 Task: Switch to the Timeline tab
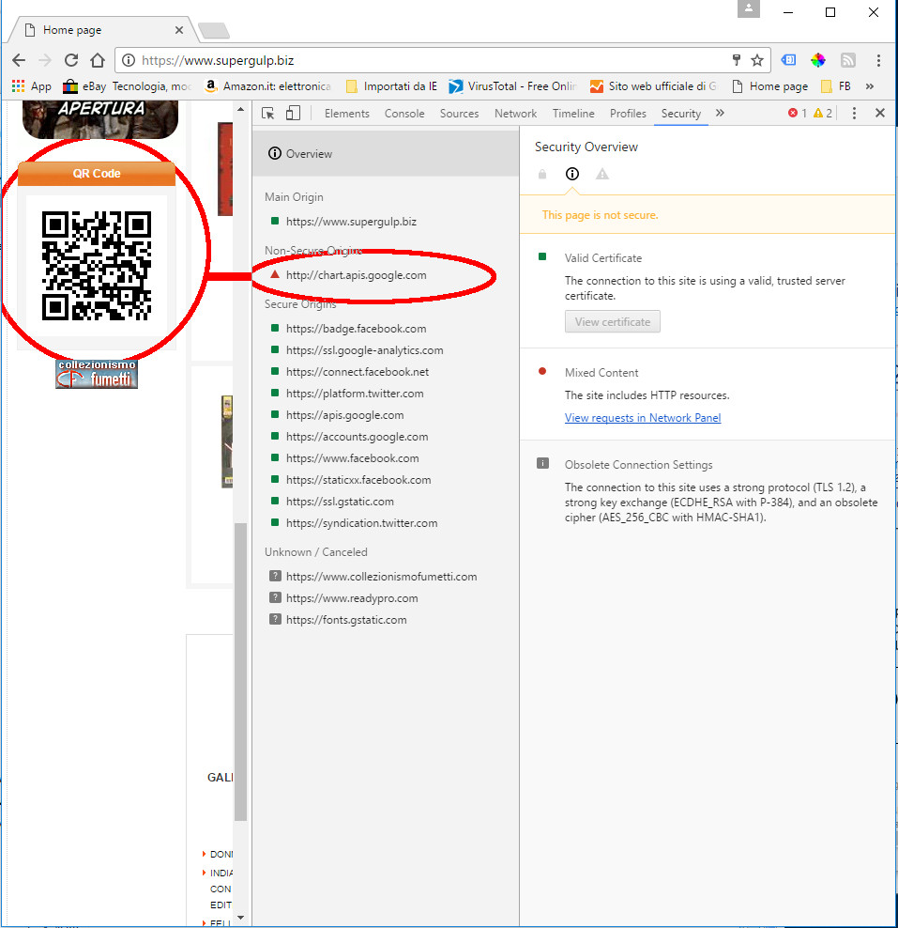(573, 114)
